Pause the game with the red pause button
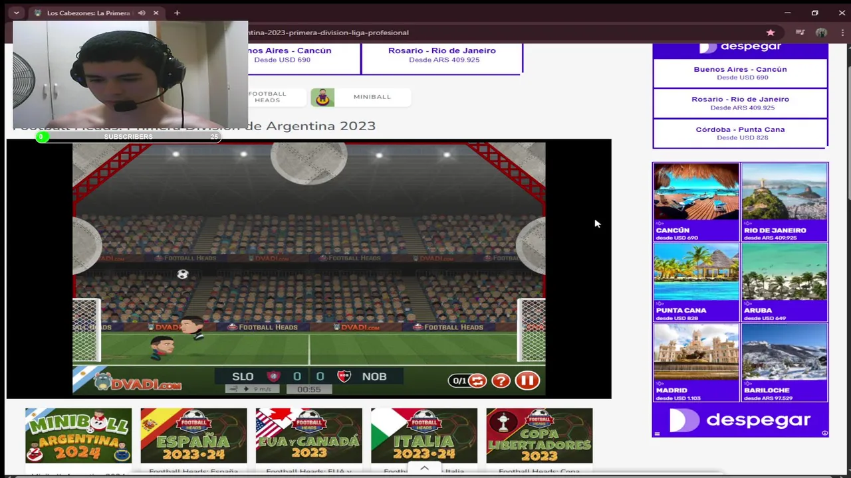851x478 pixels. click(527, 380)
